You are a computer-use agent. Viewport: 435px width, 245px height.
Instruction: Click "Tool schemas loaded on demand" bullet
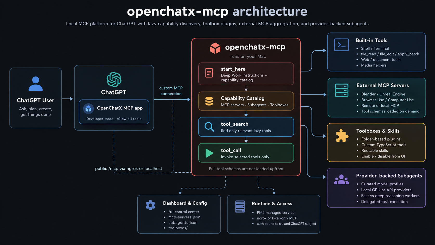click(390, 111)
